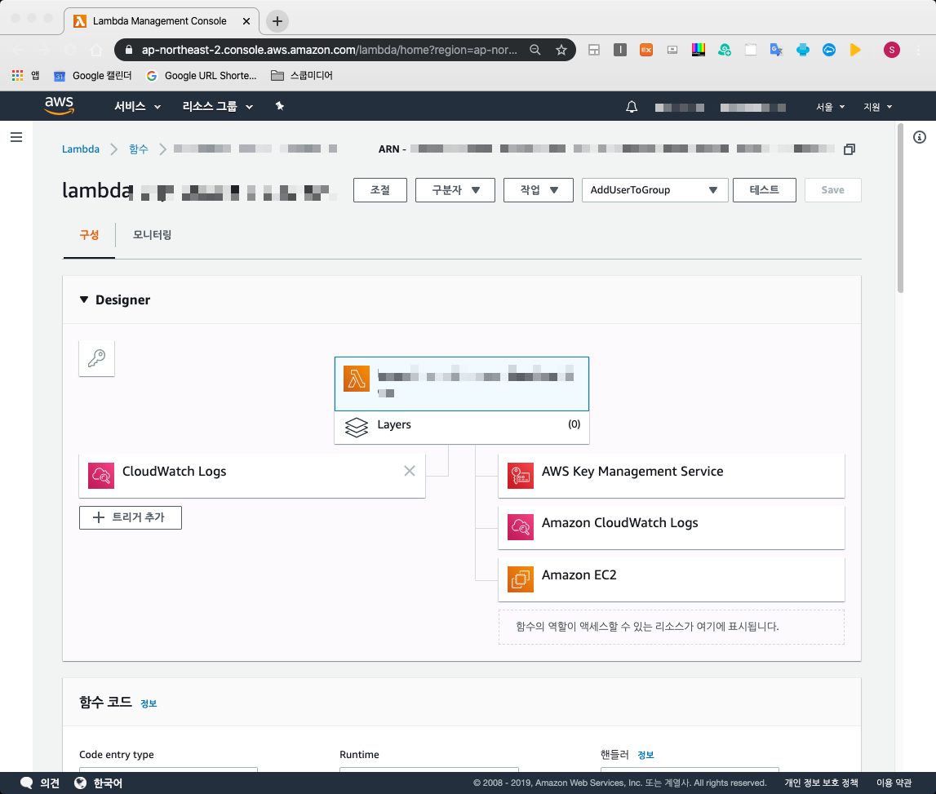Click the 테스트 button
The height and width of the screenshot is (794, 936).
point(764,190)
